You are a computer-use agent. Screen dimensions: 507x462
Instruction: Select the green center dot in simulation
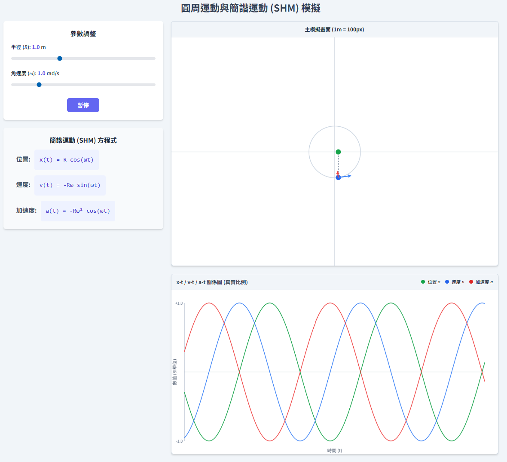click(x=338, y=152)
